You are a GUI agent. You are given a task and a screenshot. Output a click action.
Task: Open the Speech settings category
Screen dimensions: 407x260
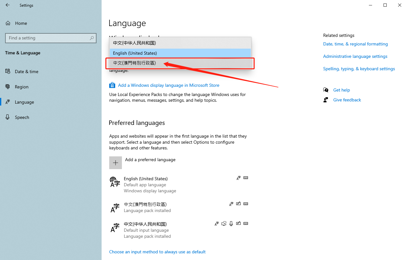(22, 117)
